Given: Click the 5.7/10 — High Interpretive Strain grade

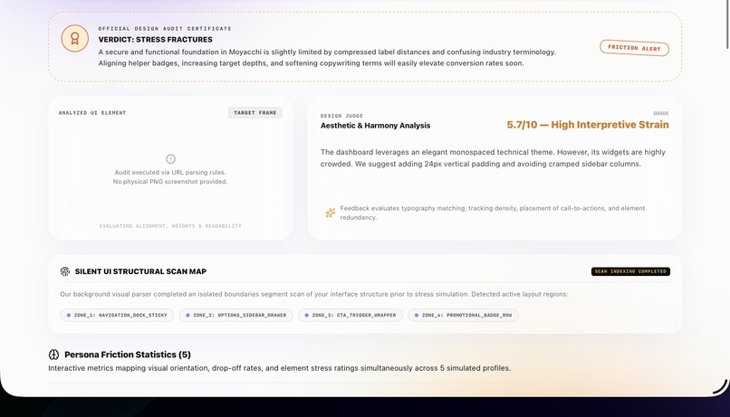Looking at the screenshot, I should pyautogui.click(x=588, y=125).
